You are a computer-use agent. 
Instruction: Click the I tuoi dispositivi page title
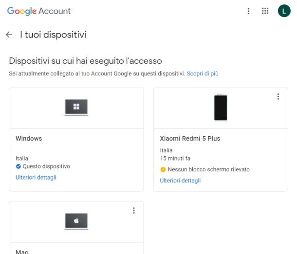pos(53,35)
